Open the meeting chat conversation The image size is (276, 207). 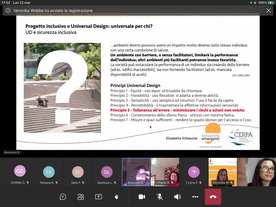(x=63, y=197)
